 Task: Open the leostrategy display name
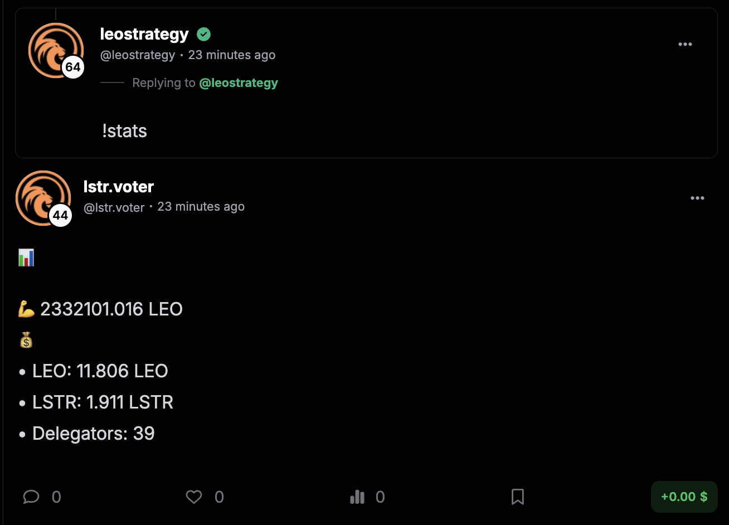[x=144, y=34]
